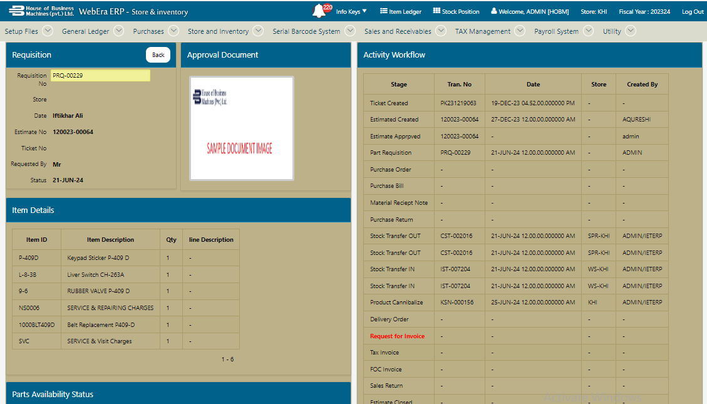
Task: Click the Requisition No input field
Action: point(100,75)
